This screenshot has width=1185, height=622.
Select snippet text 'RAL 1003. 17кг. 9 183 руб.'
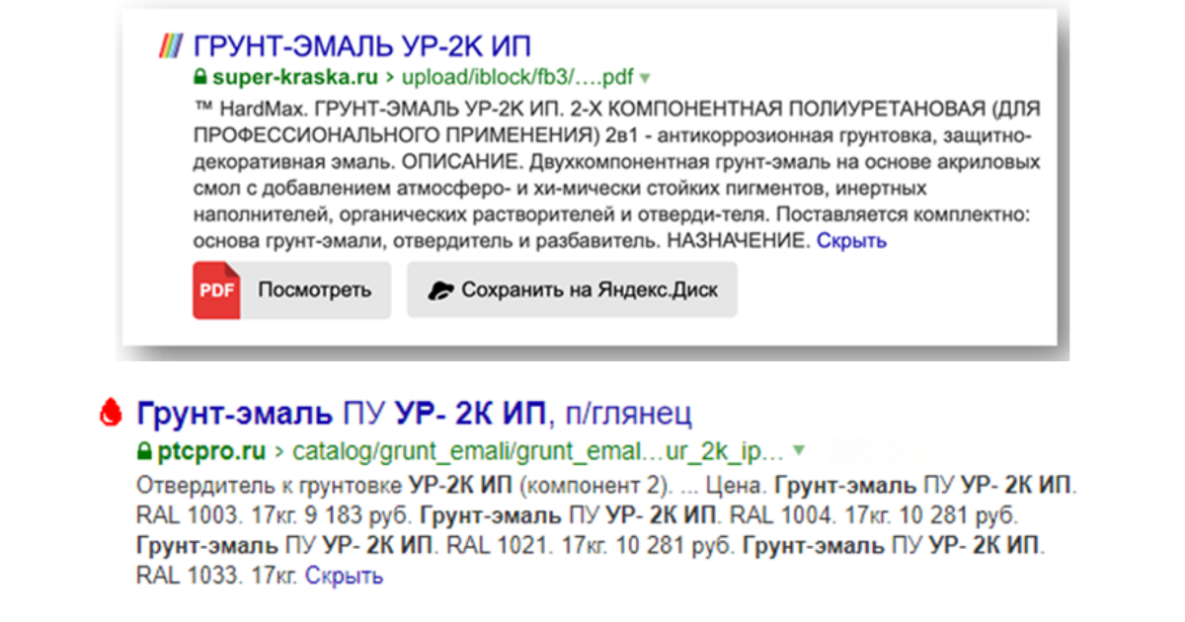pos(275,516)
